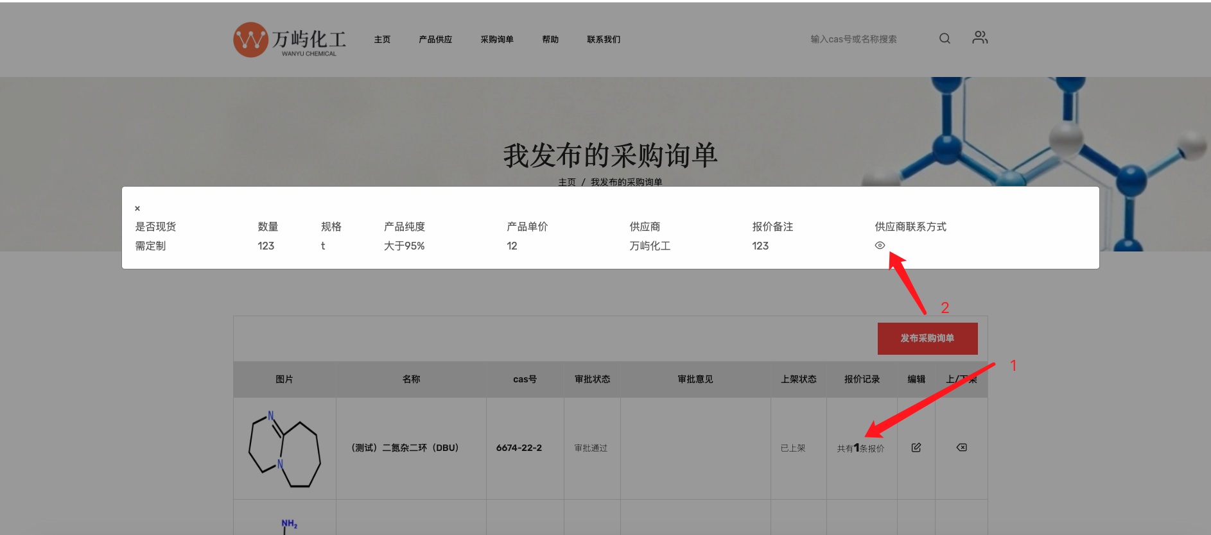Click the 发布采购询单 button
1211x535 pixels.
click(927, 338)
